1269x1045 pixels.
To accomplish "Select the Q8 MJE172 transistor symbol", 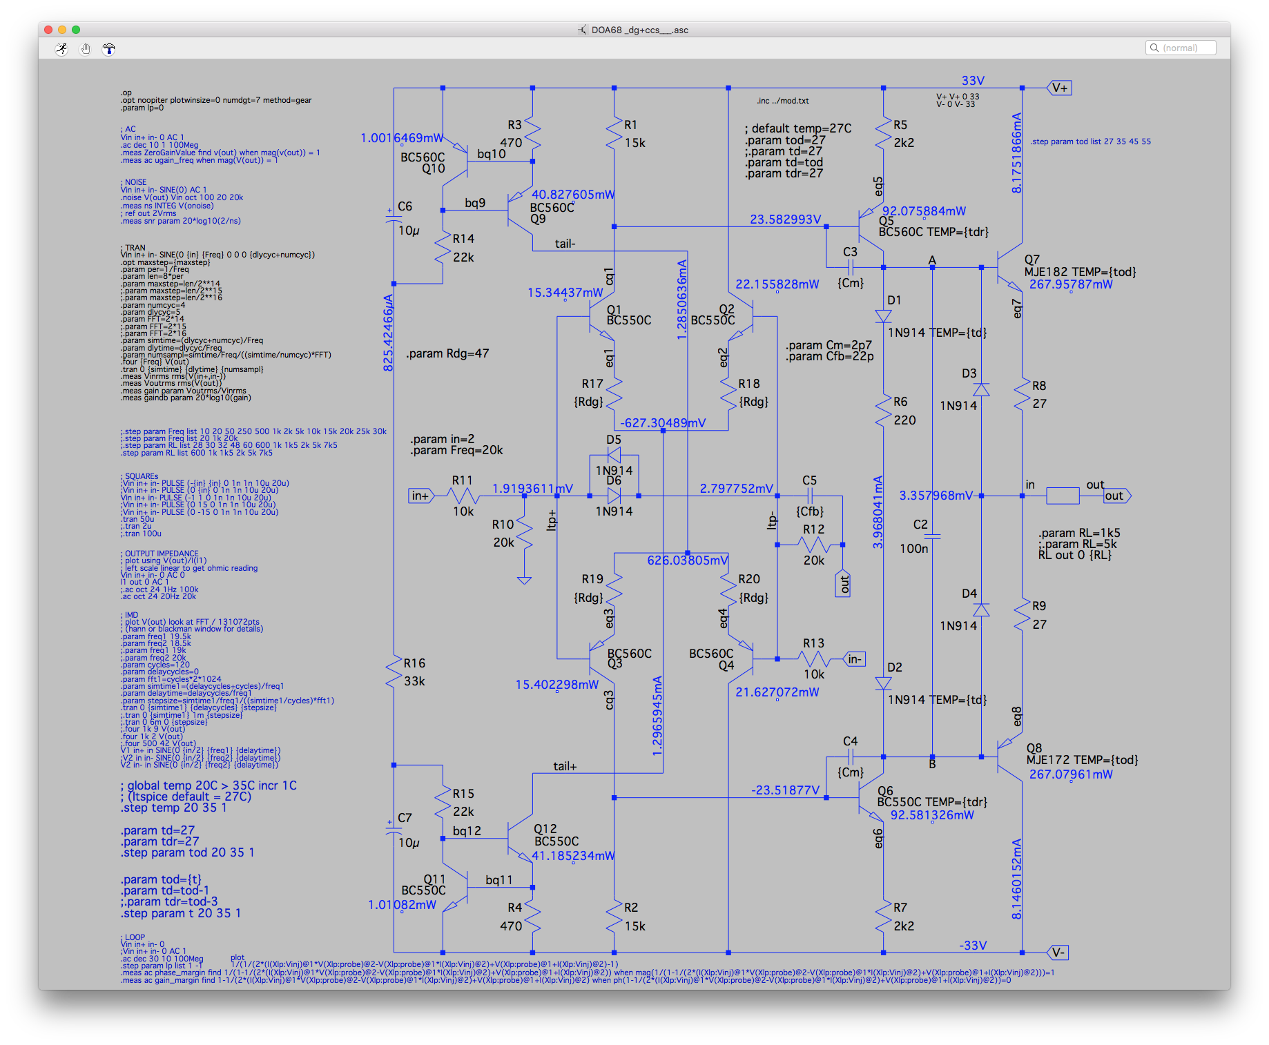I will coord(1010,756).
